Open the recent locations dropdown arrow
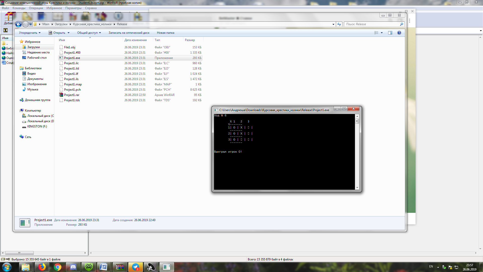 [x=30, y=24]
